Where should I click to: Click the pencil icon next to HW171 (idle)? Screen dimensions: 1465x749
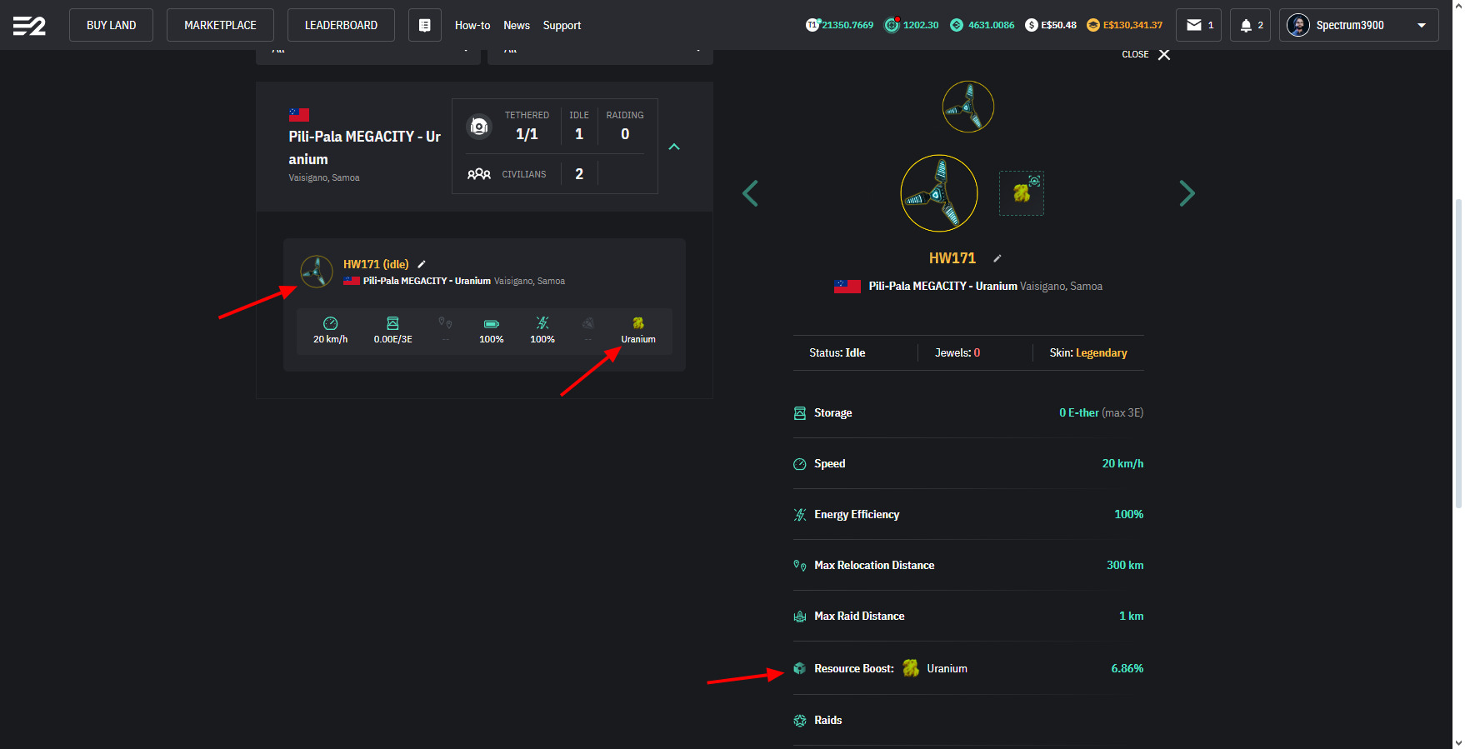[x=422, y=264]
